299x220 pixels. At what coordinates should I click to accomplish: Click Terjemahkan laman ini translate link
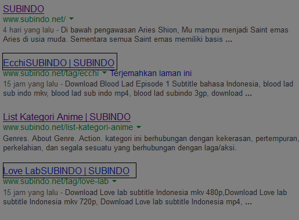[x=151, y=73]
